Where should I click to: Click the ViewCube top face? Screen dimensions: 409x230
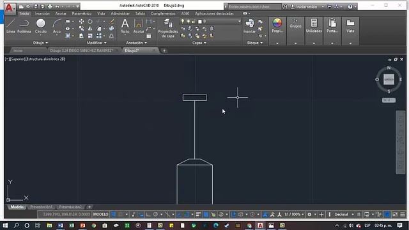[x=389, y=79]
